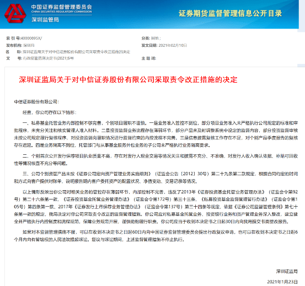
Task: Click the paragraph beginning 如果对本监督管理措施不服
Action: click(x=156, y=236)
